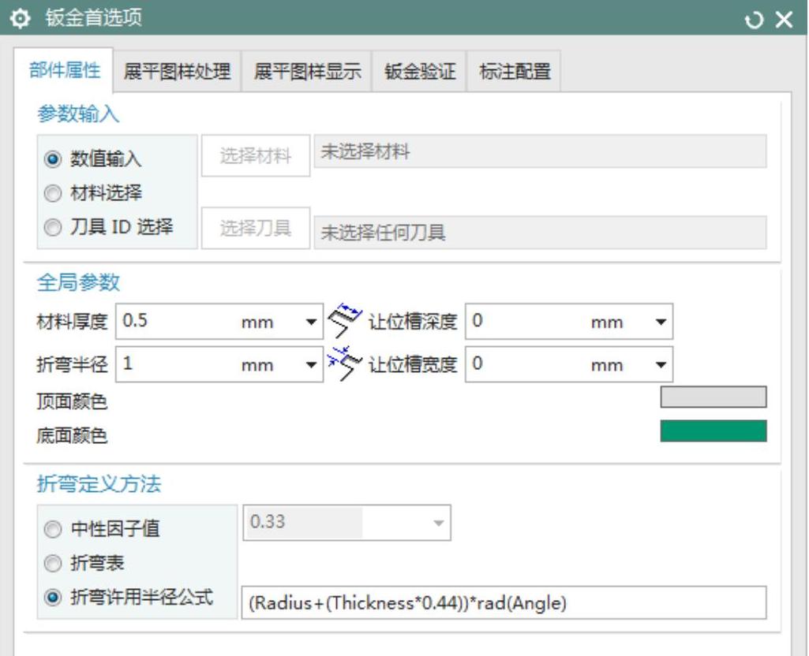Select the 刀具 ID 选择 radio button
The image size is (809, 656).
[53, 227]
